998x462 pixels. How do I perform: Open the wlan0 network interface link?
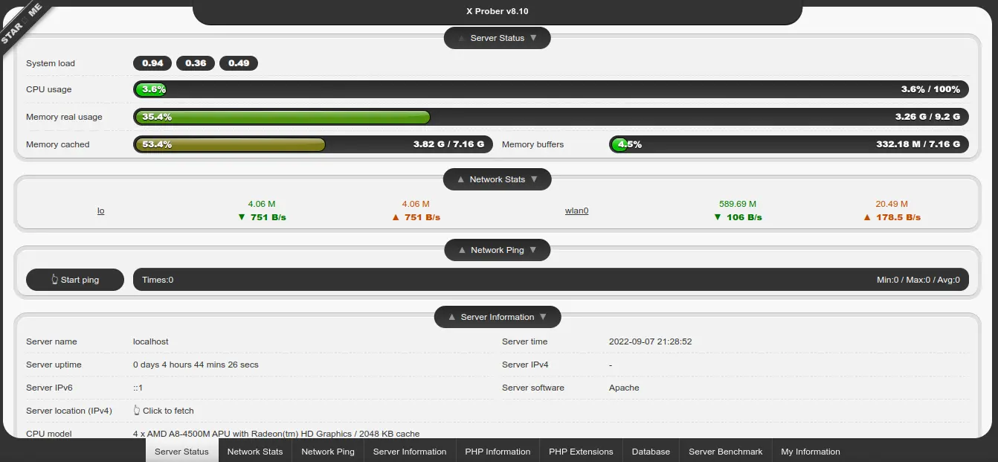(x=576, y=211)
